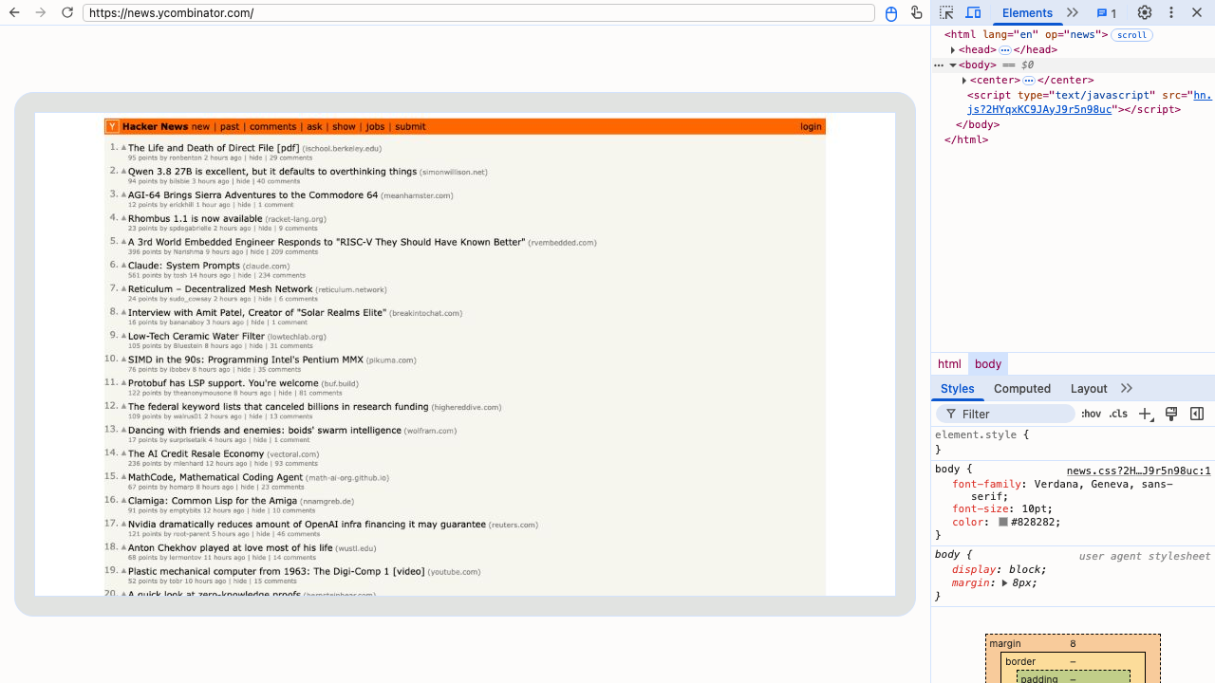
Task: Click the browser back arrow
Action: click(x=14, y=12)
